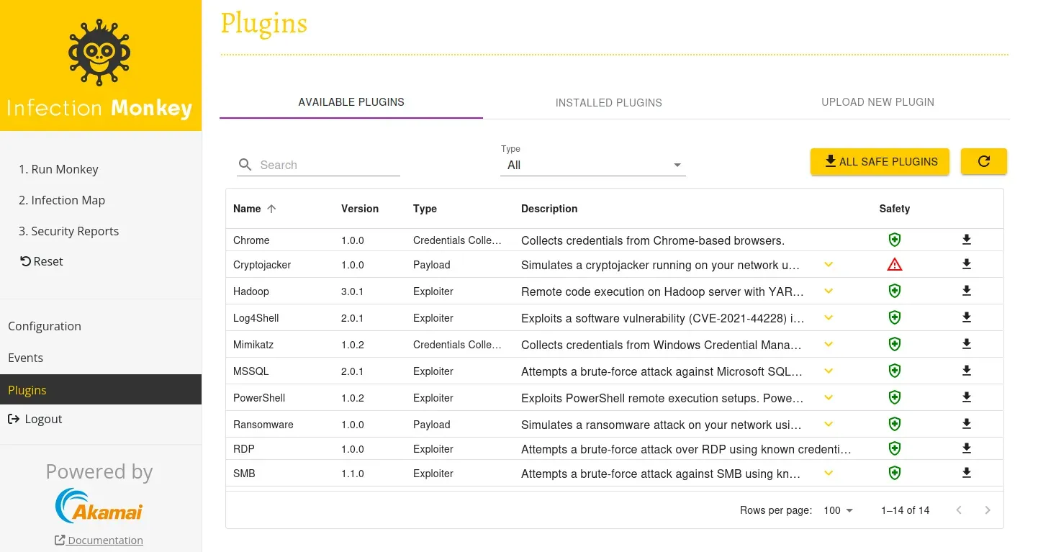This screenshot has width=1038, height=552.
Task: Click the download icon for the Log4Shell plugin
Action: pyautogui.click(x=967, y=317)
